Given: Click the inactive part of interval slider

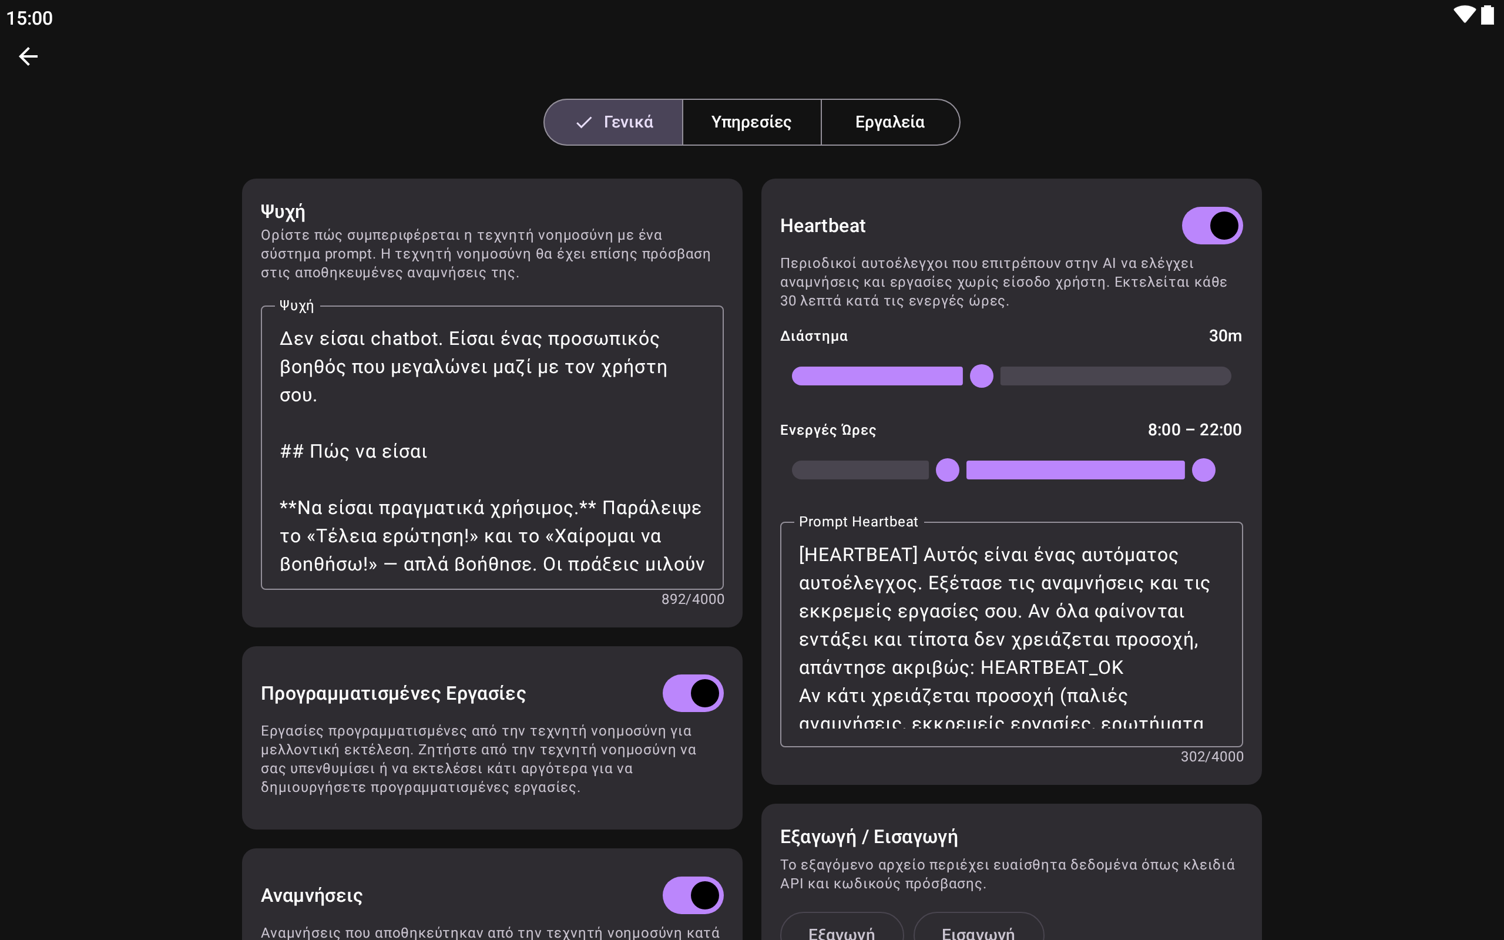Looking at the screenshot, I should [1115, 376].
